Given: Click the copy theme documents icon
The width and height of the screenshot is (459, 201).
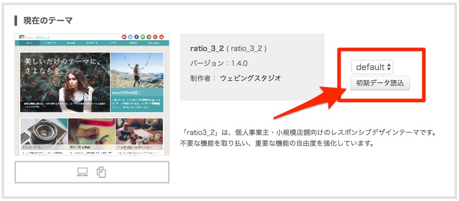Looking at the screenshot, I should point(101,172).
